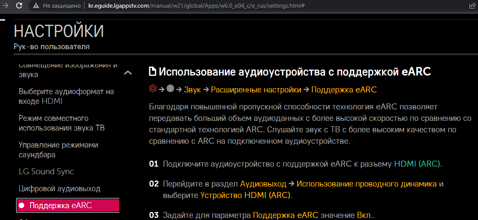Click the 'Звук' breadcrumb link
The height and width of the screenshot is (220, 478).
coord(192,89)
